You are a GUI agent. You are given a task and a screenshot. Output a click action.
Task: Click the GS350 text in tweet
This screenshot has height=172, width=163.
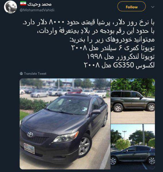(124, 65)
